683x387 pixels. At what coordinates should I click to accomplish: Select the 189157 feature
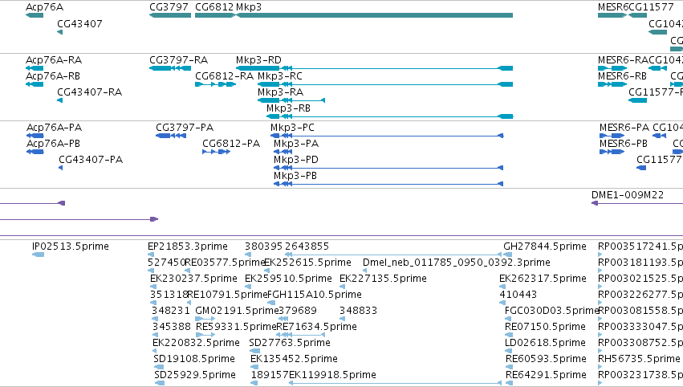click(254, 384)
